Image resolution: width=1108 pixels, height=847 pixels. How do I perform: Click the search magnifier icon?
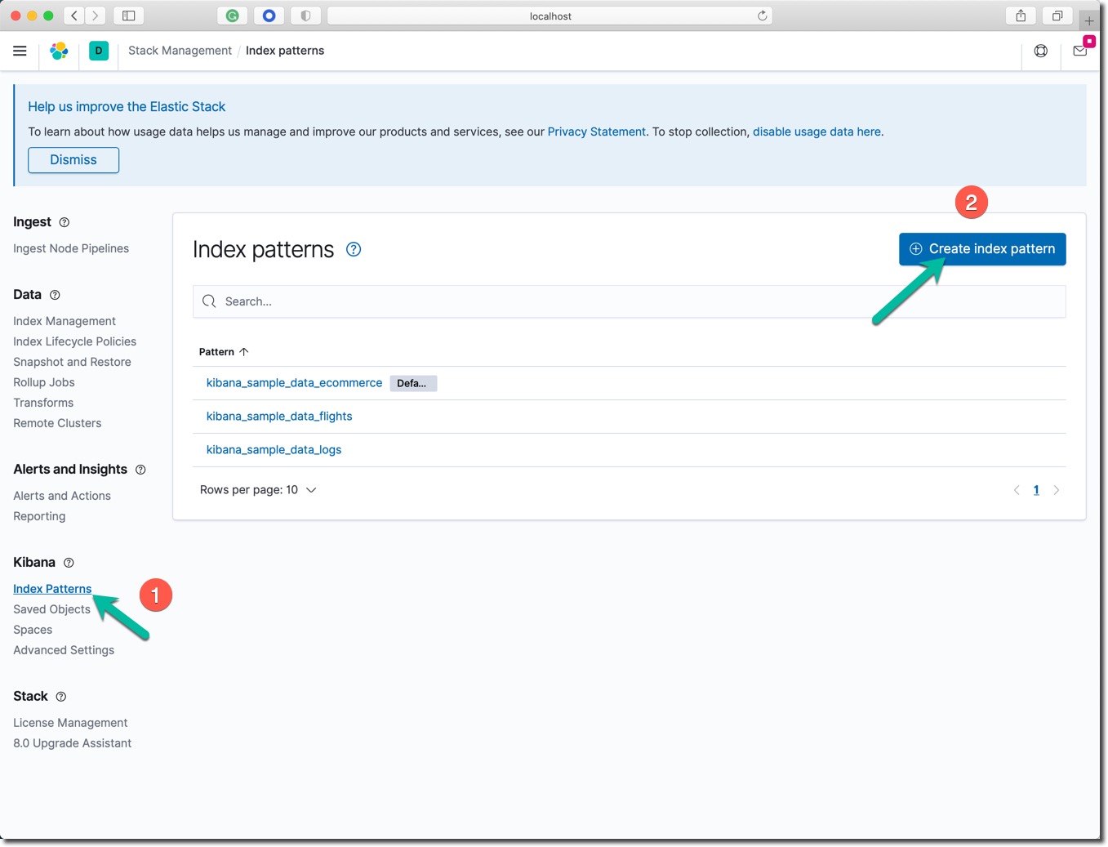click(209, 301)
